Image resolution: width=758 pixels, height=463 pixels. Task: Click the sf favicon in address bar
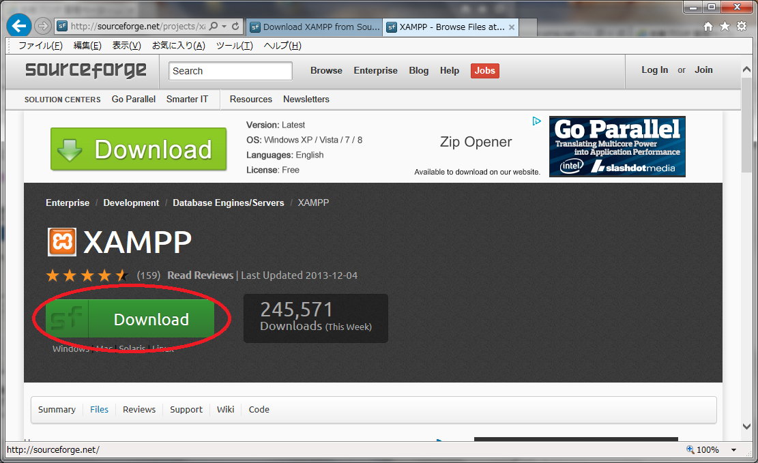pos(62,26)
